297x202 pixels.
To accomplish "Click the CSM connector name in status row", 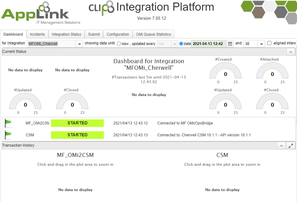I will click(x=30, y=135).
